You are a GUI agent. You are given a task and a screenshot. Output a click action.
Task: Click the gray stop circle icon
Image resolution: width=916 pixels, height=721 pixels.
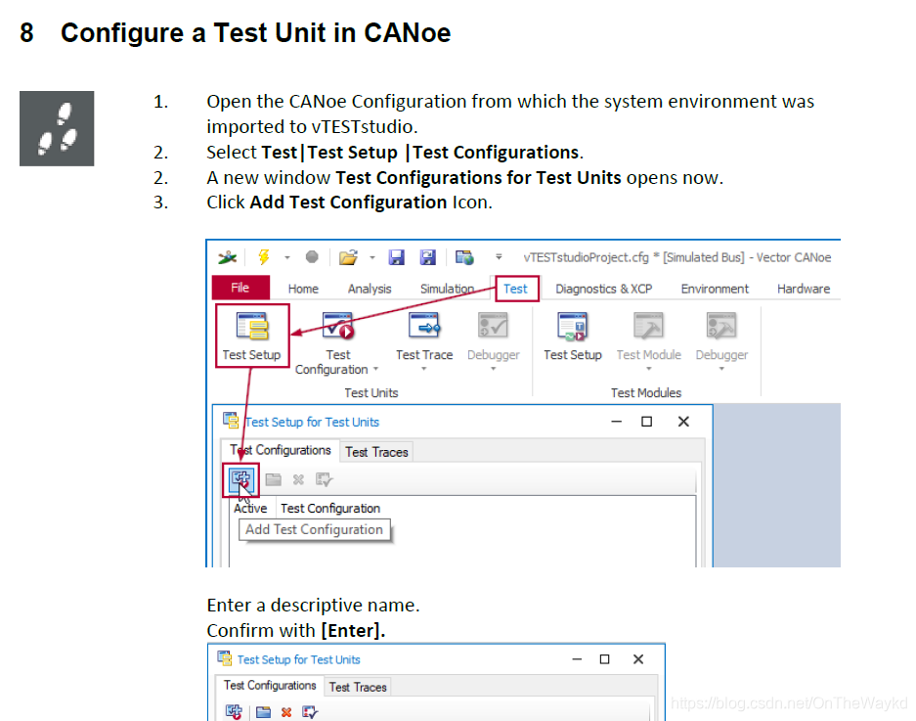pyautogui.click(x=312, y=257)
